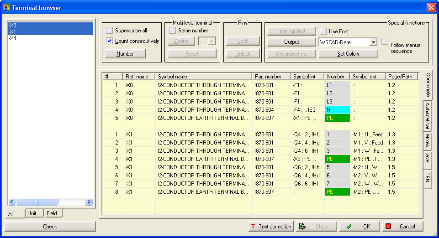This screenshot has width=439, height=238.
Task: Switch to the Coordinate tab
Action: (428, 85)
